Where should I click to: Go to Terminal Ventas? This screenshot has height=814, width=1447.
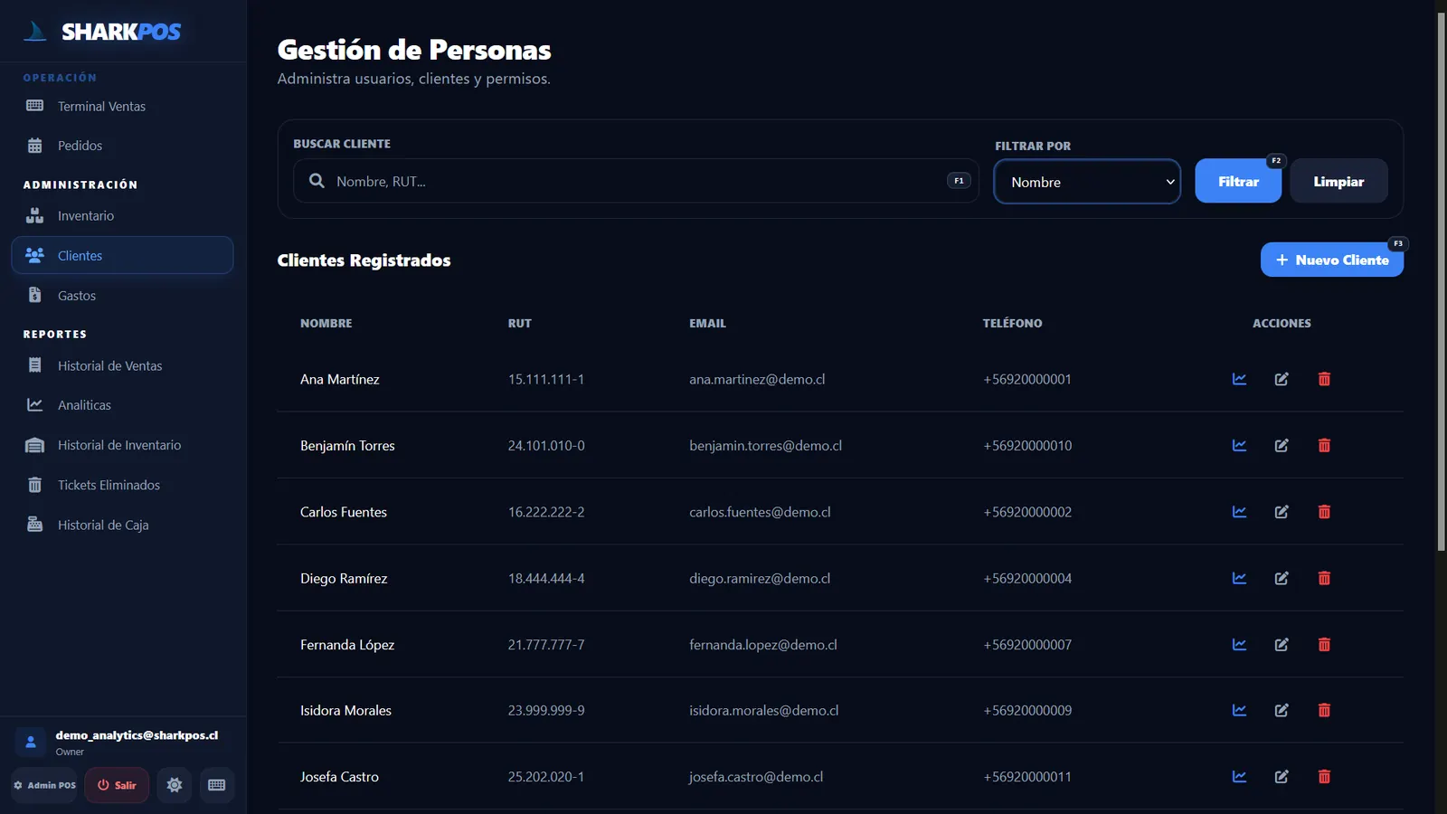coord(122,107)
